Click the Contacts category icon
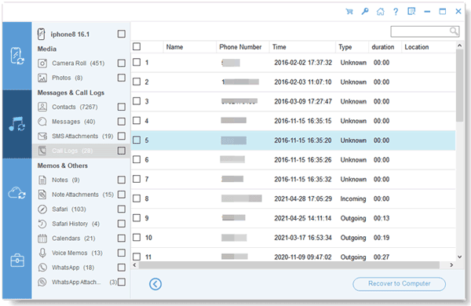Screen dimensions: 471x306 42,107
